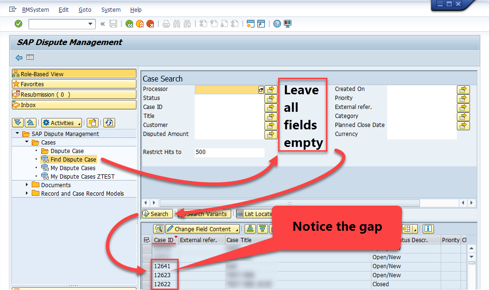Open multiple selection for Created On
The height and width of the screenshot is (290, 489).
pyautogui.click(x=463, y=90)
